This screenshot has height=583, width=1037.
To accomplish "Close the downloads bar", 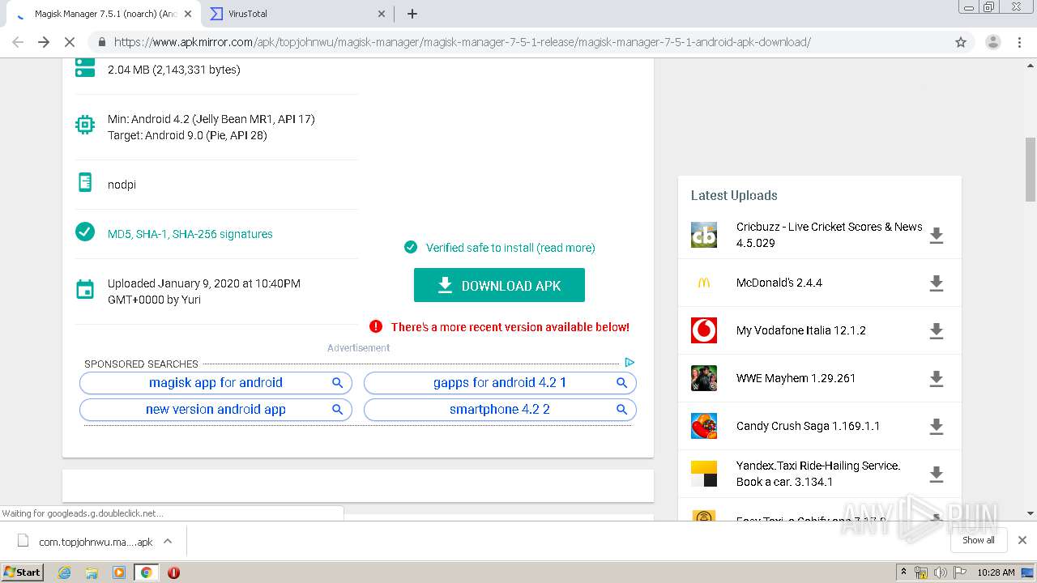I will [1022, 540].
